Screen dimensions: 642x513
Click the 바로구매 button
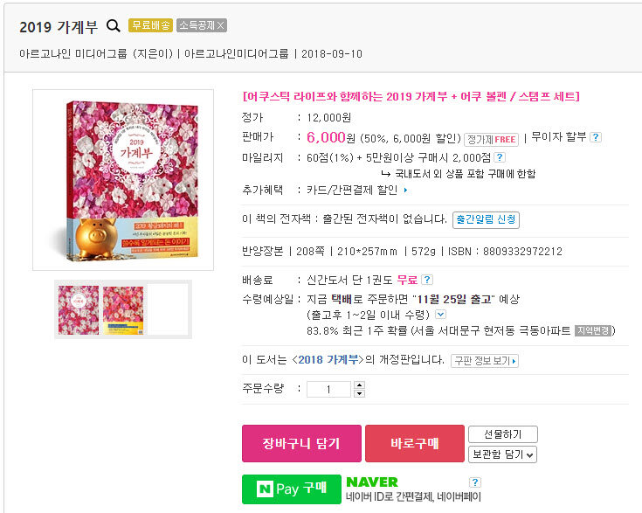tap(414, 443)
